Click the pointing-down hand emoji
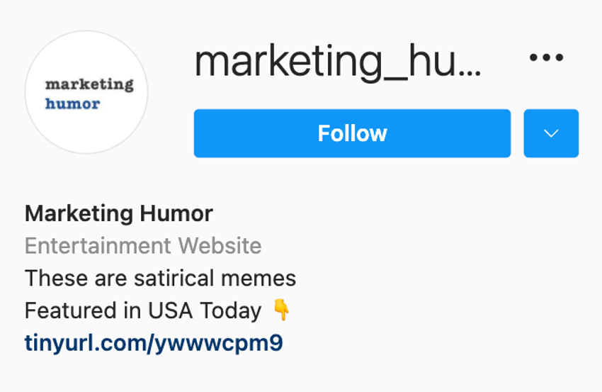Screen dimensions: 602x392 pyautogui.click(x=281, y=310)
